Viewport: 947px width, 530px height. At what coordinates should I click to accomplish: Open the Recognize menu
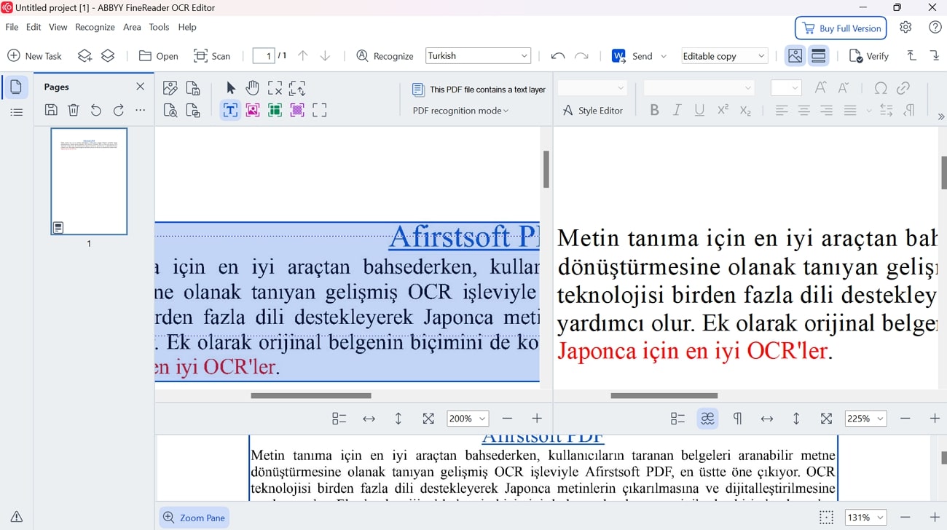[x=95, y=27]
